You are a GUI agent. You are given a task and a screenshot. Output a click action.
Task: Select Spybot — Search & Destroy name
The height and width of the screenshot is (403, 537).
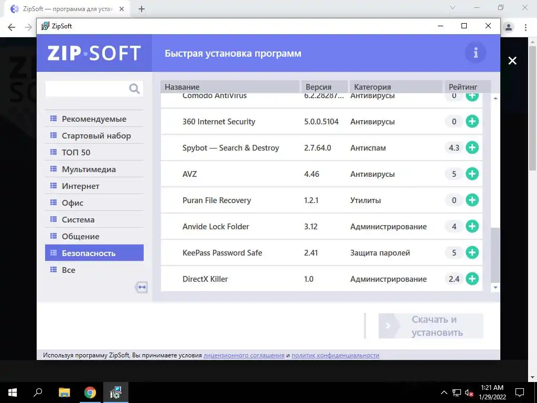pos(231,148)
